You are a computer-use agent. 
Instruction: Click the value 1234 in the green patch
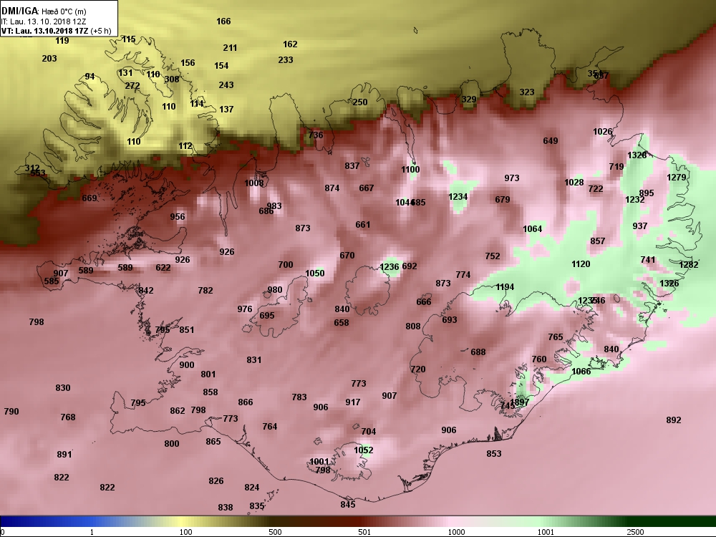pos(458,197)
